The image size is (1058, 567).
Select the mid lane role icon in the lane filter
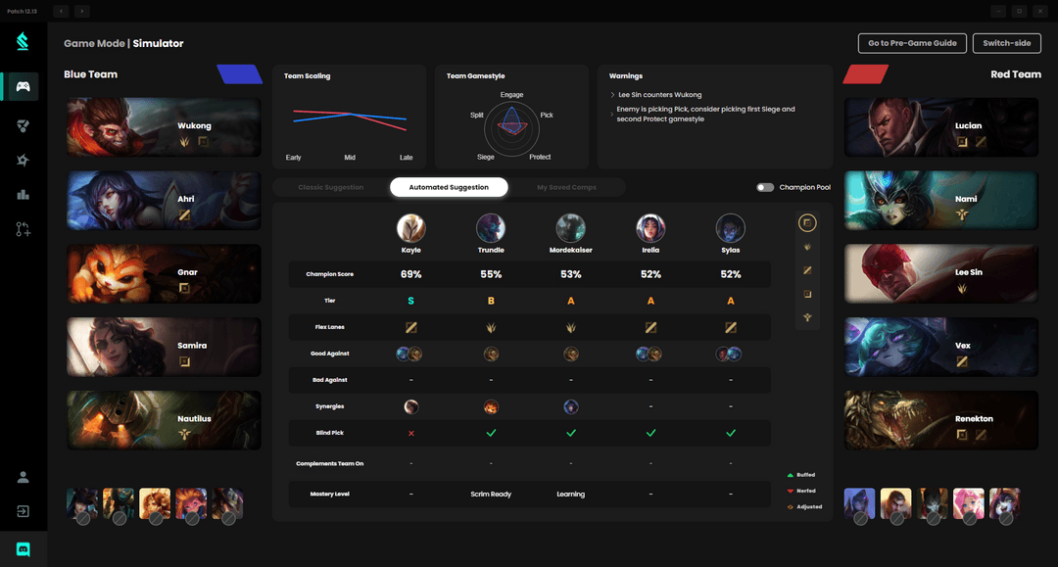tap(807, 270)
